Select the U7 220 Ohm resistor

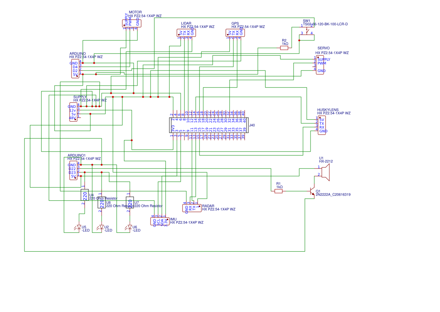[x=129, y=202]
